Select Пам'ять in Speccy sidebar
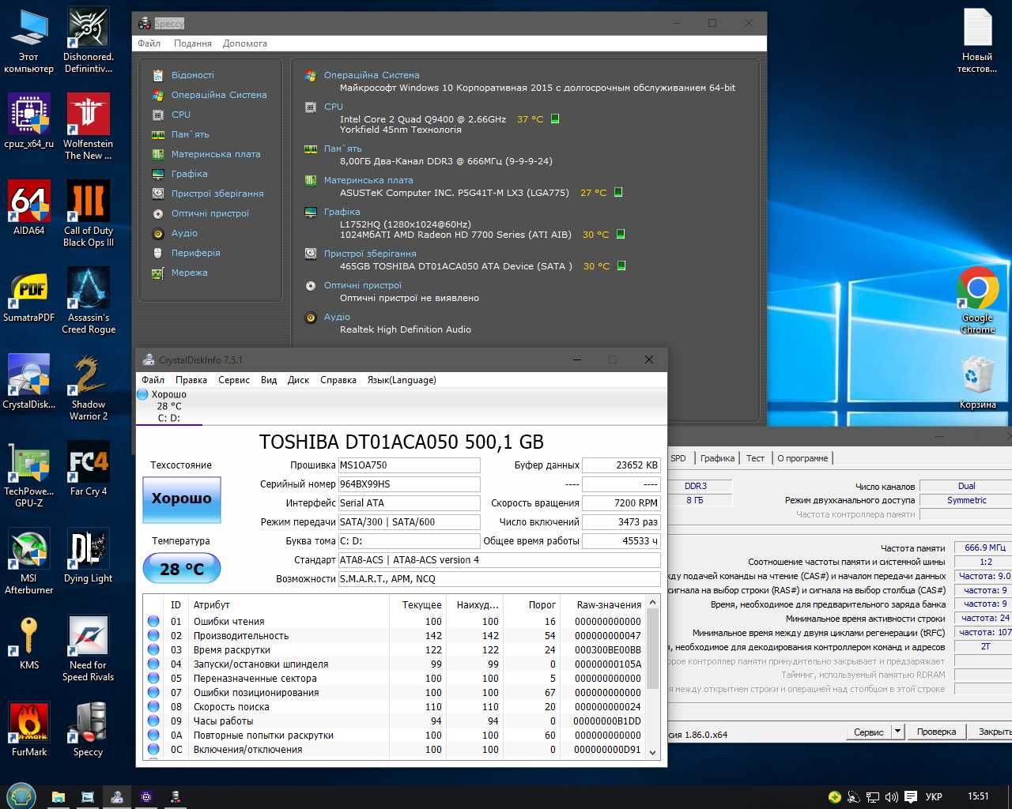Viewport: 1012px width, 809px height. click(x=190, y=134)
